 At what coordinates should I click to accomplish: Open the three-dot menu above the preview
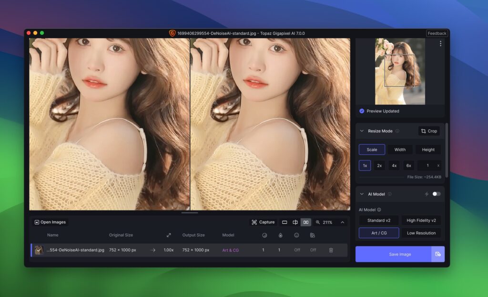441,43
